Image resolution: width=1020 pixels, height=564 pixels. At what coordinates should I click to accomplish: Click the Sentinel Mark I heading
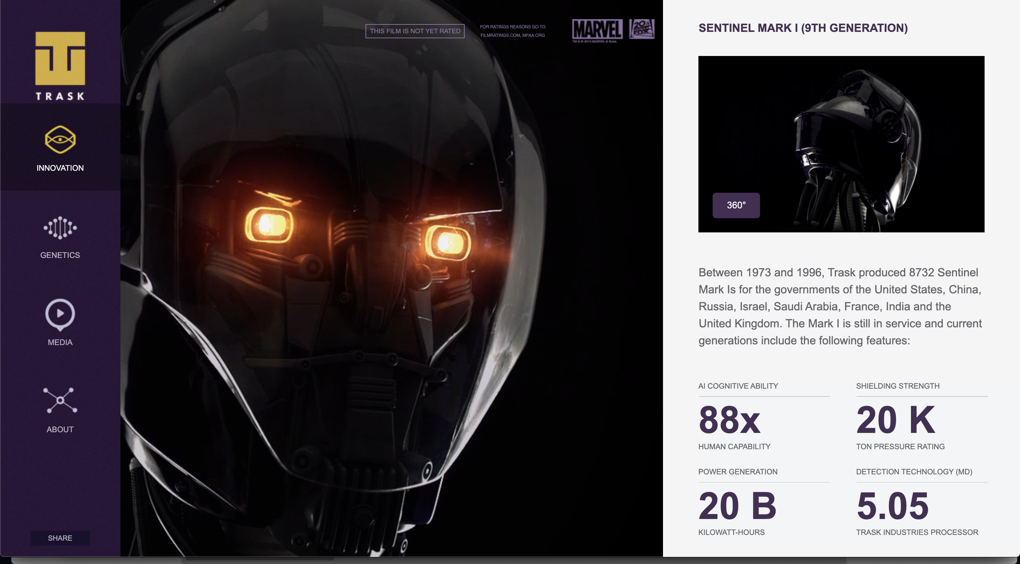(803, 28)
